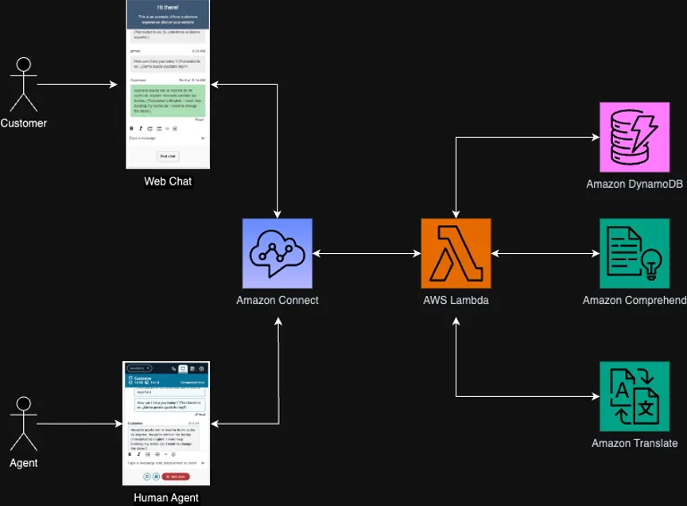Click the red End chat button in Human Agent panel
The image size is (687, 506).
(x=176, y=477)
